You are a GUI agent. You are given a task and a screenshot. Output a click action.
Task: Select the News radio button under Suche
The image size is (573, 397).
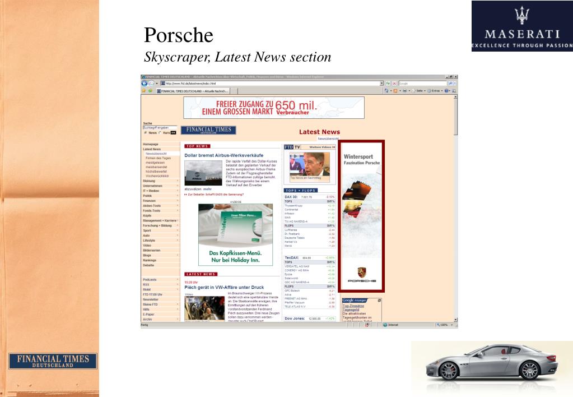point(146,133)
